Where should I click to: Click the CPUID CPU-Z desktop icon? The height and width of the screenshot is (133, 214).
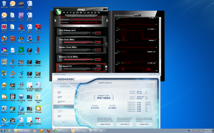coord(21,17)
